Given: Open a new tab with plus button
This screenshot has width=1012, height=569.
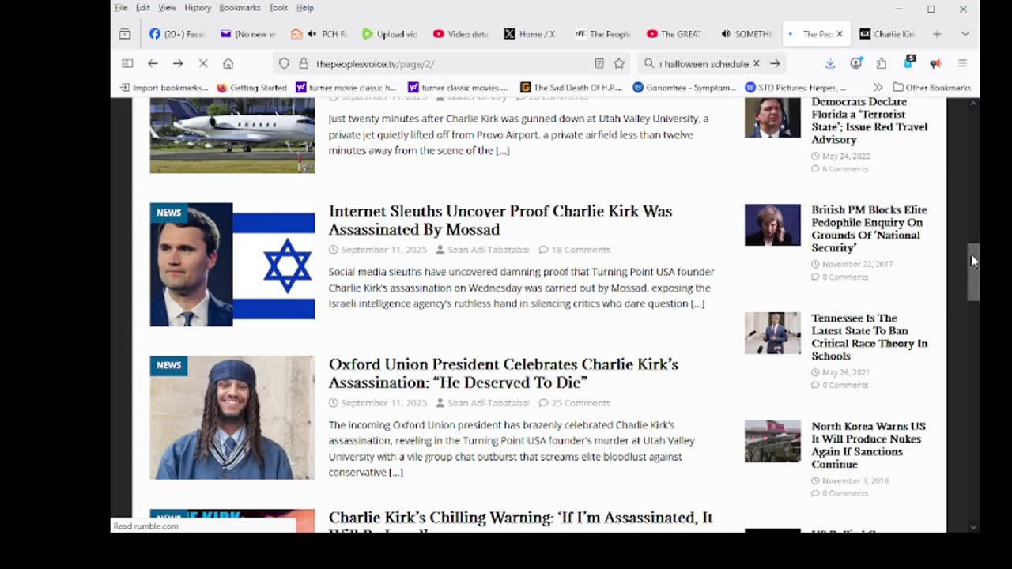Looking at the screenshot, I should click(937, 34).
